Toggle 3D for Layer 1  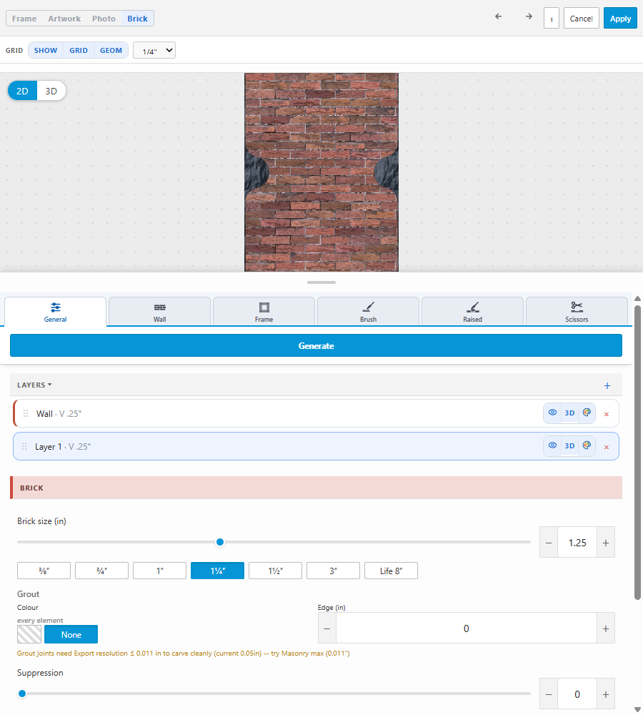[569, 445]
